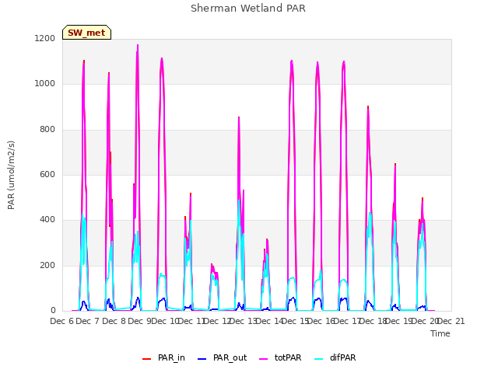The width and height of the screenshot is (498, 373).
Task: Click the totPAR magenta legend swatch
Action: 264,358
